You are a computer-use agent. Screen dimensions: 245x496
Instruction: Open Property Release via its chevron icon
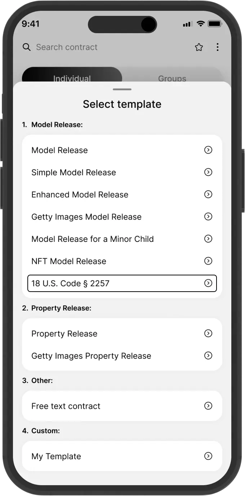208,333
